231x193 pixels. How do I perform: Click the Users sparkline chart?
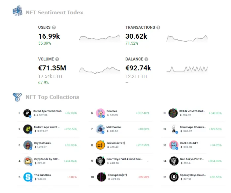click(x=100, y=38)
